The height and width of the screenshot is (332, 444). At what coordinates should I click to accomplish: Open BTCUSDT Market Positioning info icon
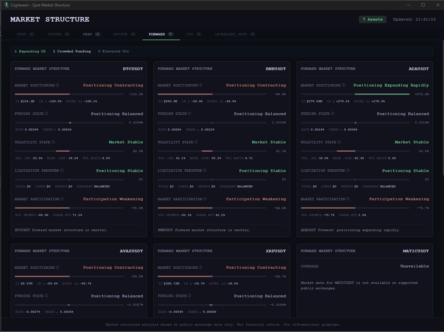(57, 85)
